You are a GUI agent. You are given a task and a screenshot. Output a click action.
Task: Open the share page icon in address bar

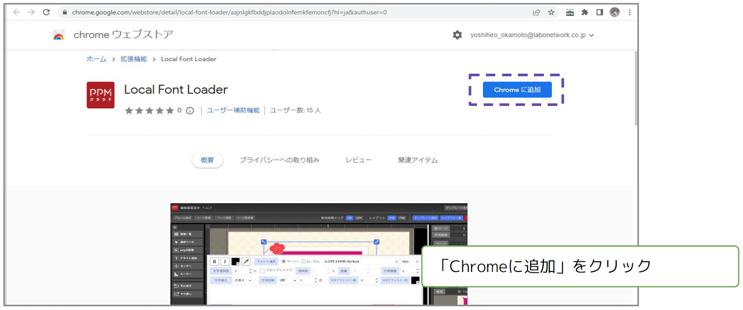(x=536, y=13)
